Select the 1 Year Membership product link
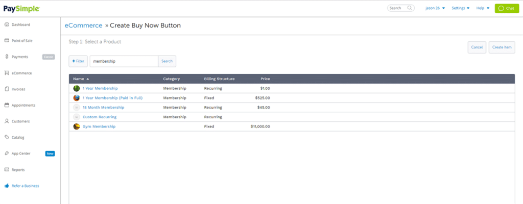The width and height of the screenshot is (523, 204). click(100, 89)
